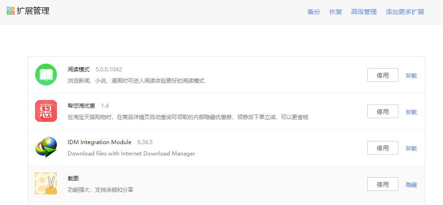The width and height of the screenshot is (443, 205).
Task: Click the IDM Integration Module name text
Action: coord(99,142)
